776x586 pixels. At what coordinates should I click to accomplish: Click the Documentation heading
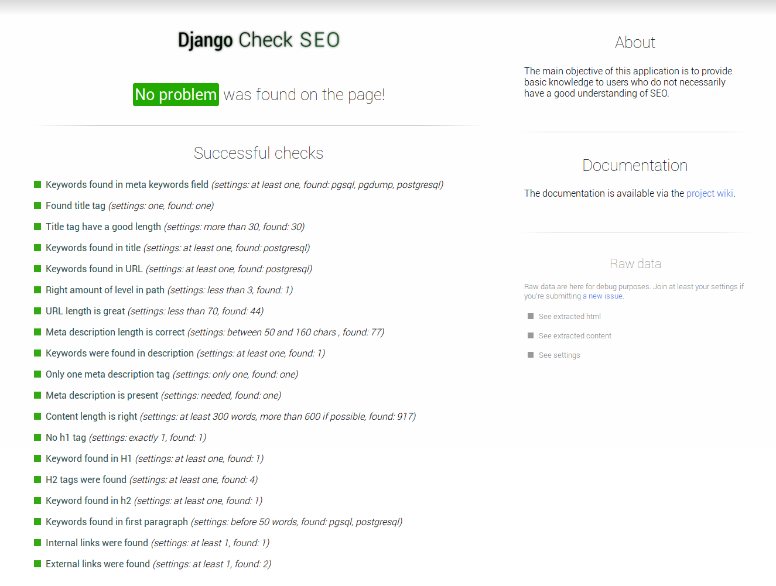[x=635, y=165]
